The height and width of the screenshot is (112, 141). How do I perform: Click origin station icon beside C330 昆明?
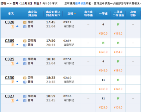point(25,78)
